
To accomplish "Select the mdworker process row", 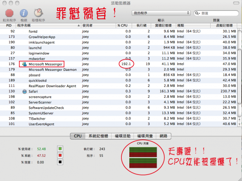I will [118, 59].
